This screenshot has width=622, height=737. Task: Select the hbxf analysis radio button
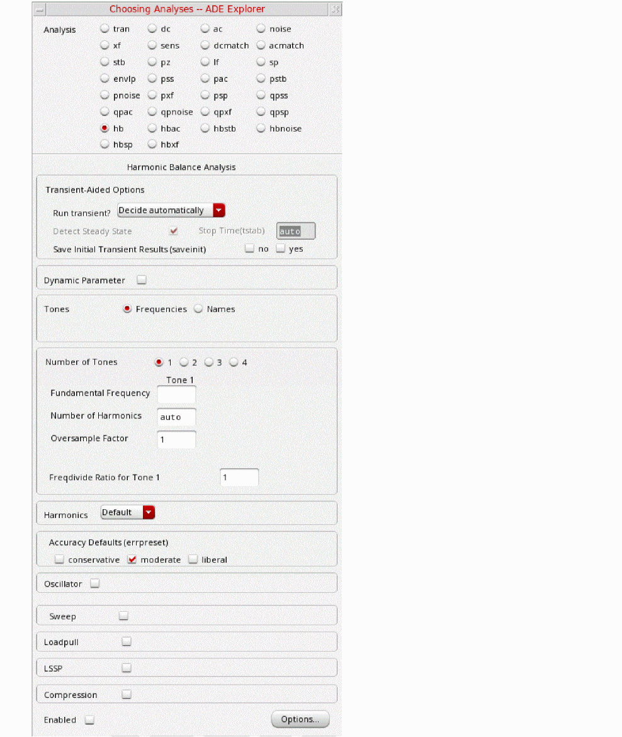pos(152,144)
